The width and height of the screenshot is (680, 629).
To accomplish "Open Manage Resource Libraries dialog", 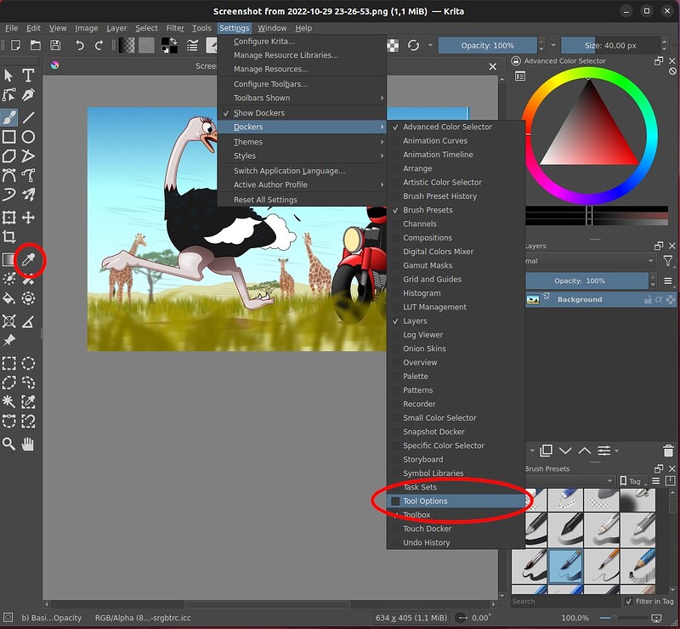I will [302, 55].
